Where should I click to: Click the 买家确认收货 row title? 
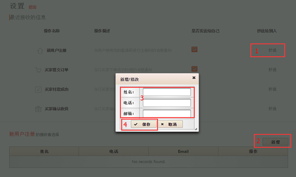pos(56,109)
